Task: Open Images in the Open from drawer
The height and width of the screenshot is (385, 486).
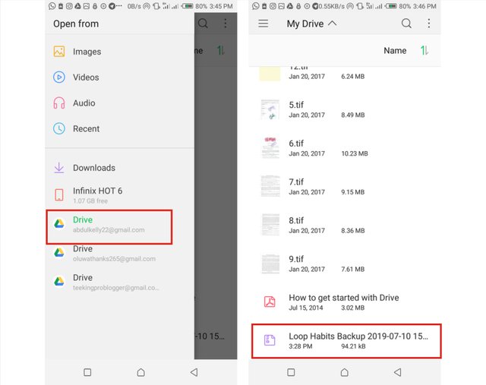Action: click(120, 52)
